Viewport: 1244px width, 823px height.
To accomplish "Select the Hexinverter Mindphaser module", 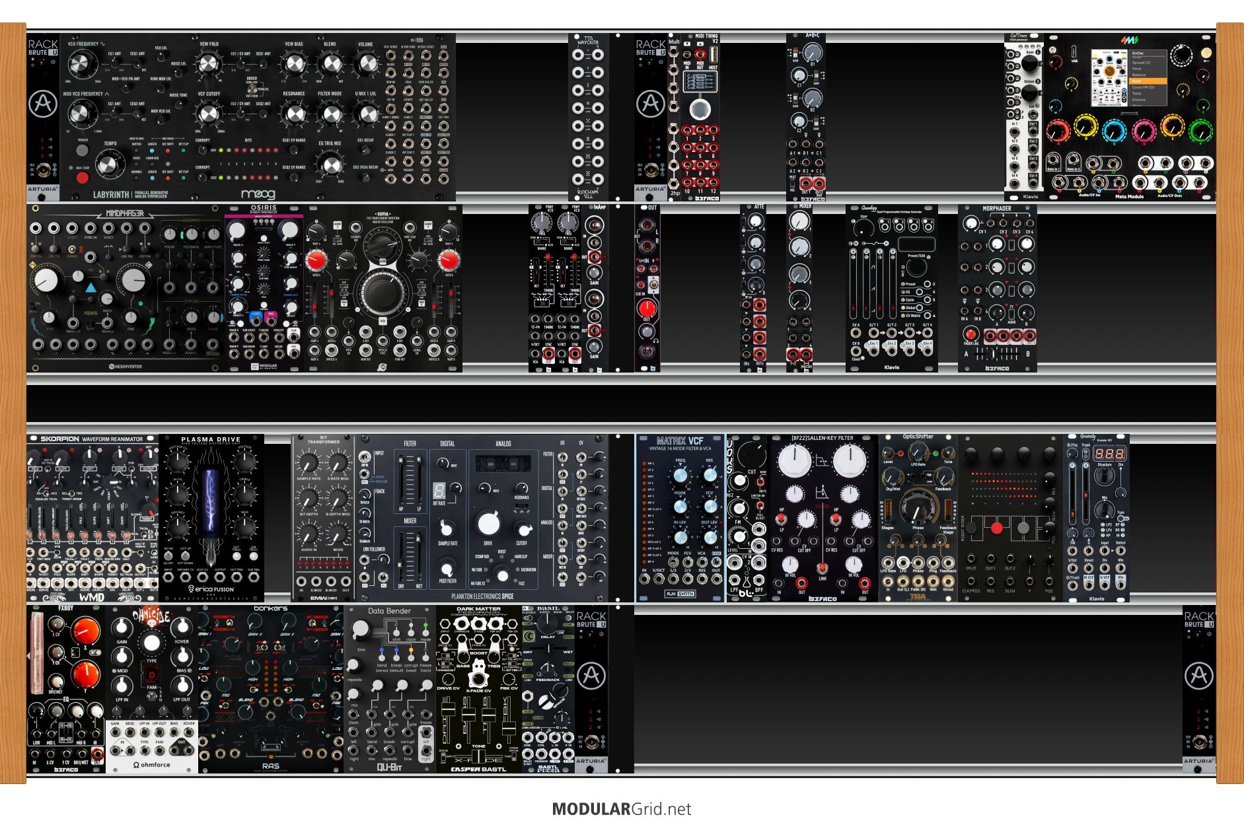I will click(x=126, y=288).
